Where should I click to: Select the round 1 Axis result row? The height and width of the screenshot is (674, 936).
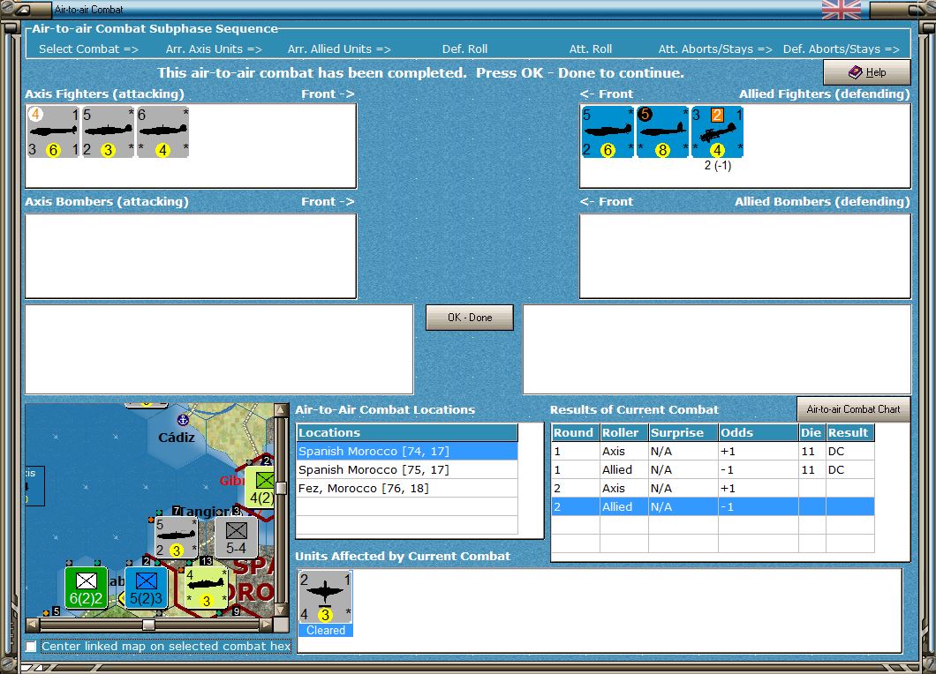[713, 451]
